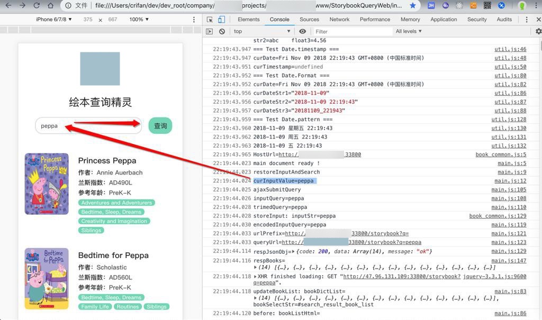Switch to the Performance tab
The image size is (542, 320).
pos(375,20)
